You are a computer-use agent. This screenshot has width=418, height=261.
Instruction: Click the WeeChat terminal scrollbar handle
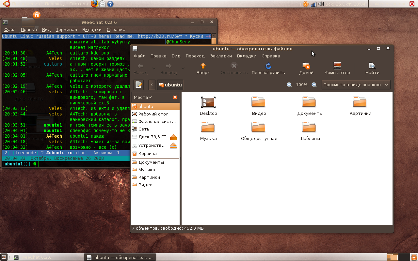pos(214,41)
